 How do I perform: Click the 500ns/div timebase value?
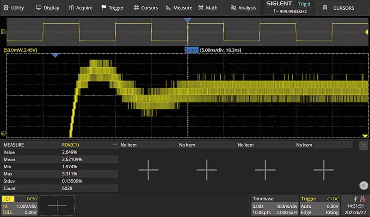[287, 206]
